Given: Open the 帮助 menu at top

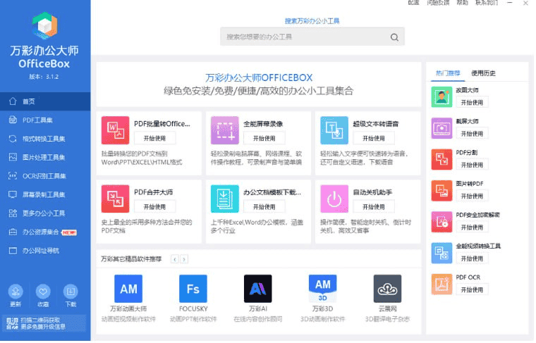Looking at the screenshot, I should click(x=464, y=3).
